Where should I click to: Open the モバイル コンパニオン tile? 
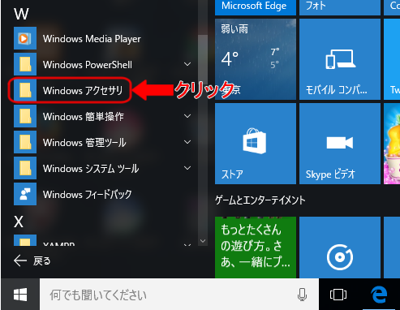tap(340, 59)
